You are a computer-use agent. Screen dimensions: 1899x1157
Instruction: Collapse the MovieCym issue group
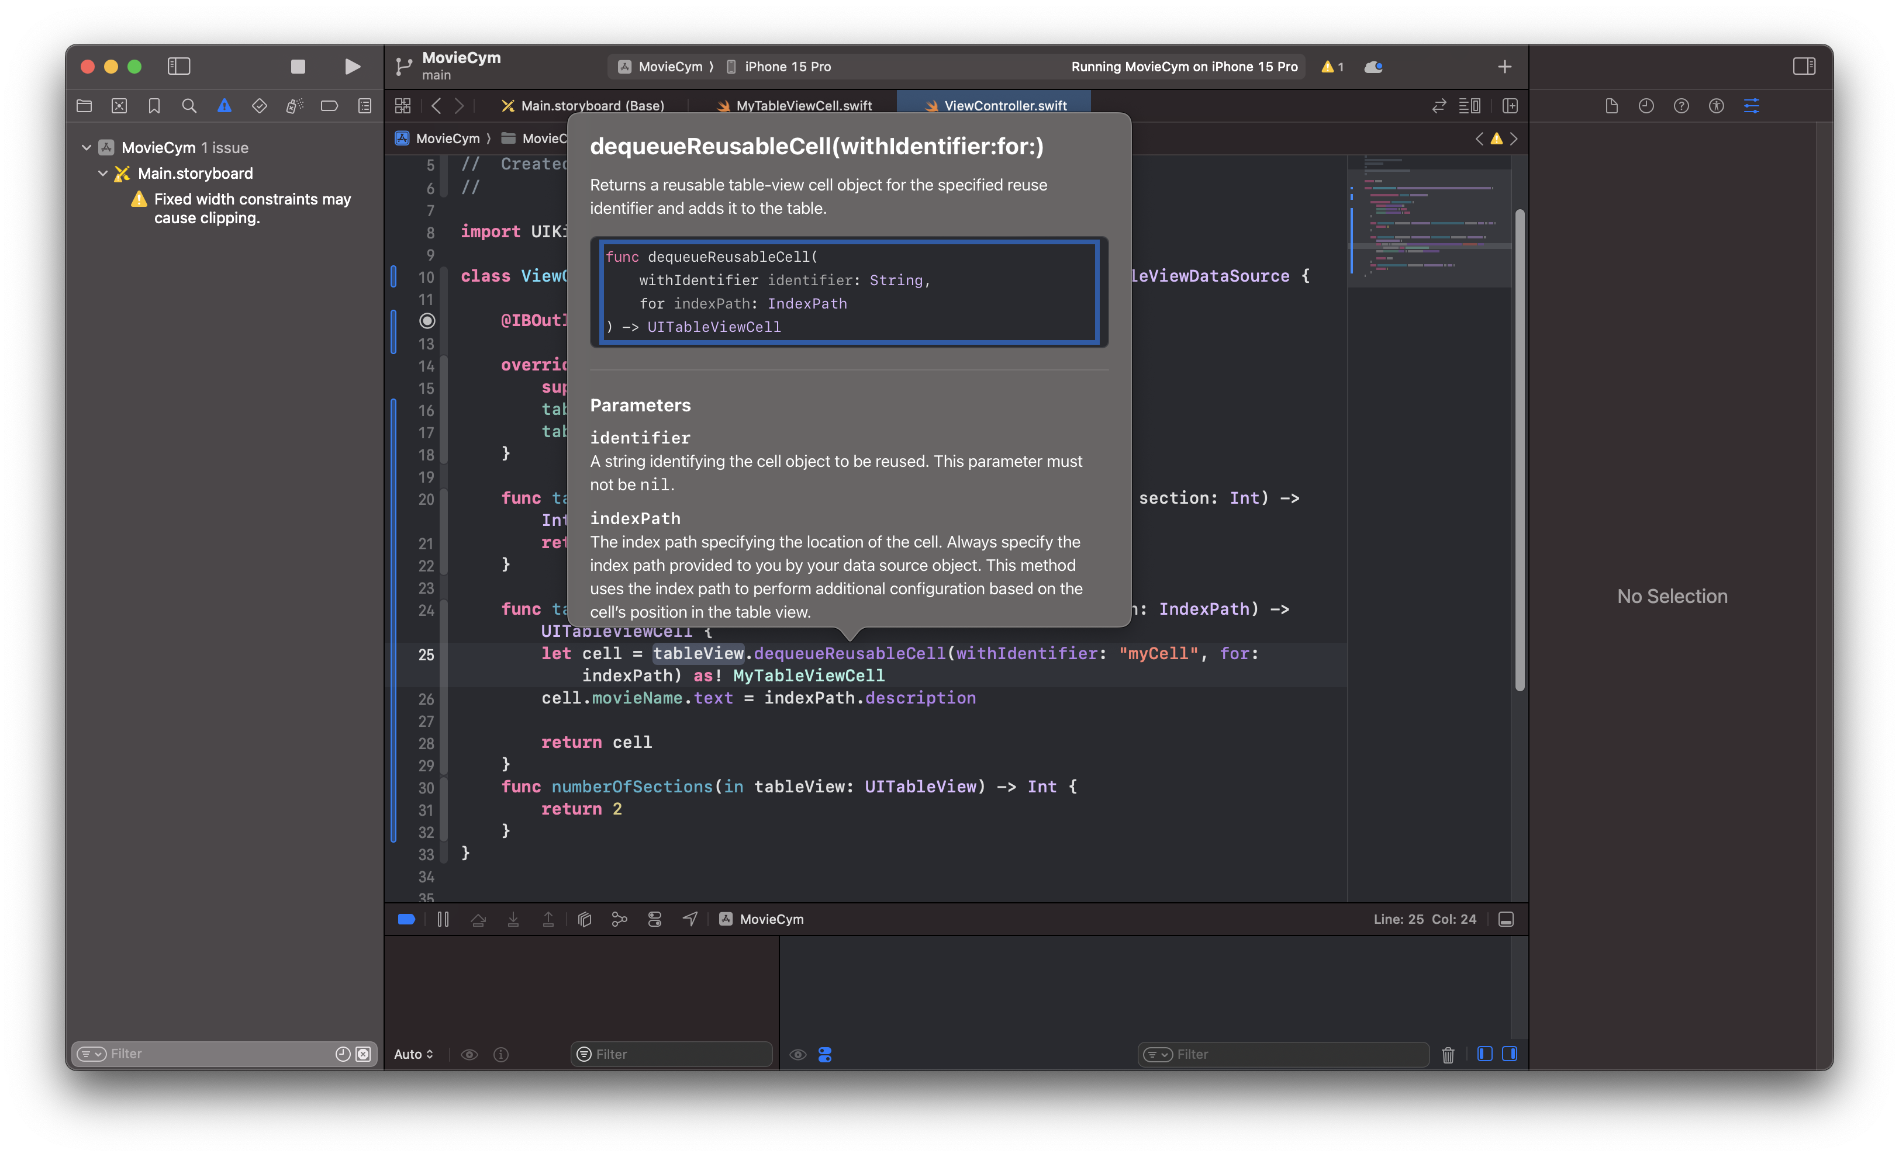[x=87, y=147]
